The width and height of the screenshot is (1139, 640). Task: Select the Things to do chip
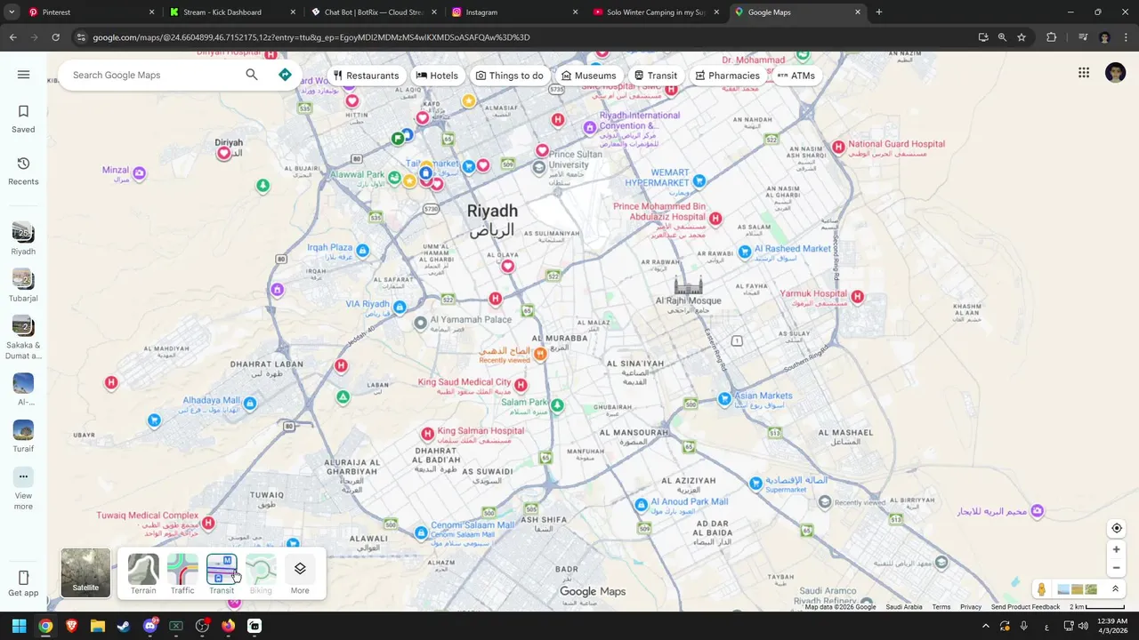(509, 76)
